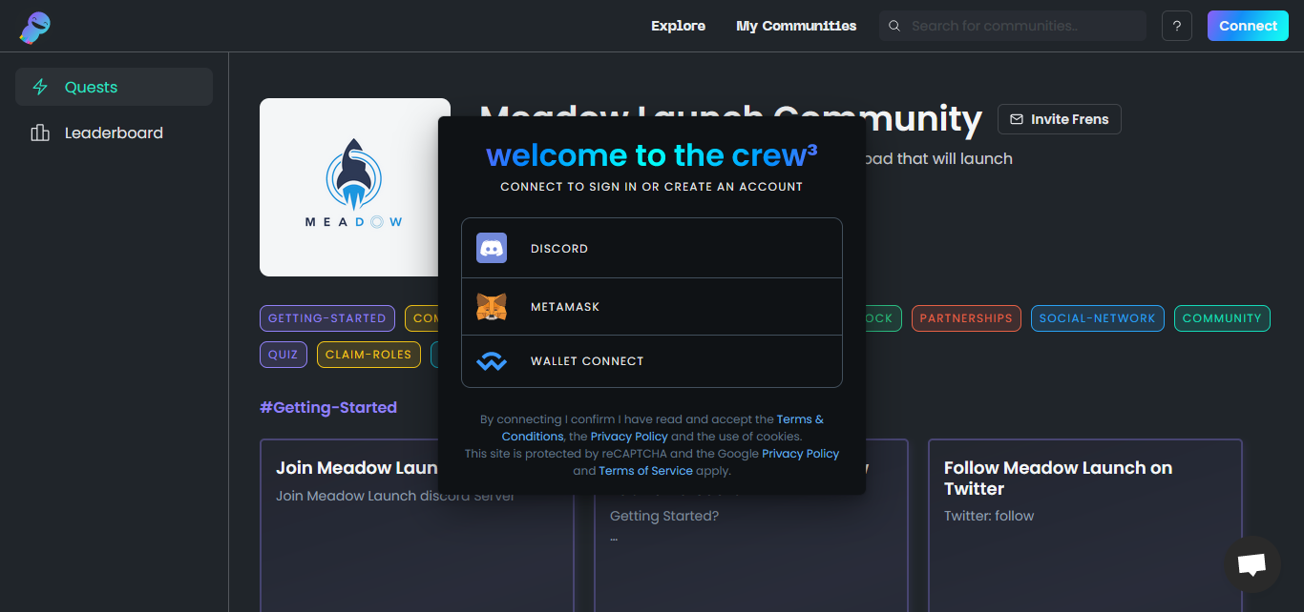Click the Leaderboard bar chart icon
Image resolution: width=1304 pixels, height=612 pixels.
[x=40, y=133]
